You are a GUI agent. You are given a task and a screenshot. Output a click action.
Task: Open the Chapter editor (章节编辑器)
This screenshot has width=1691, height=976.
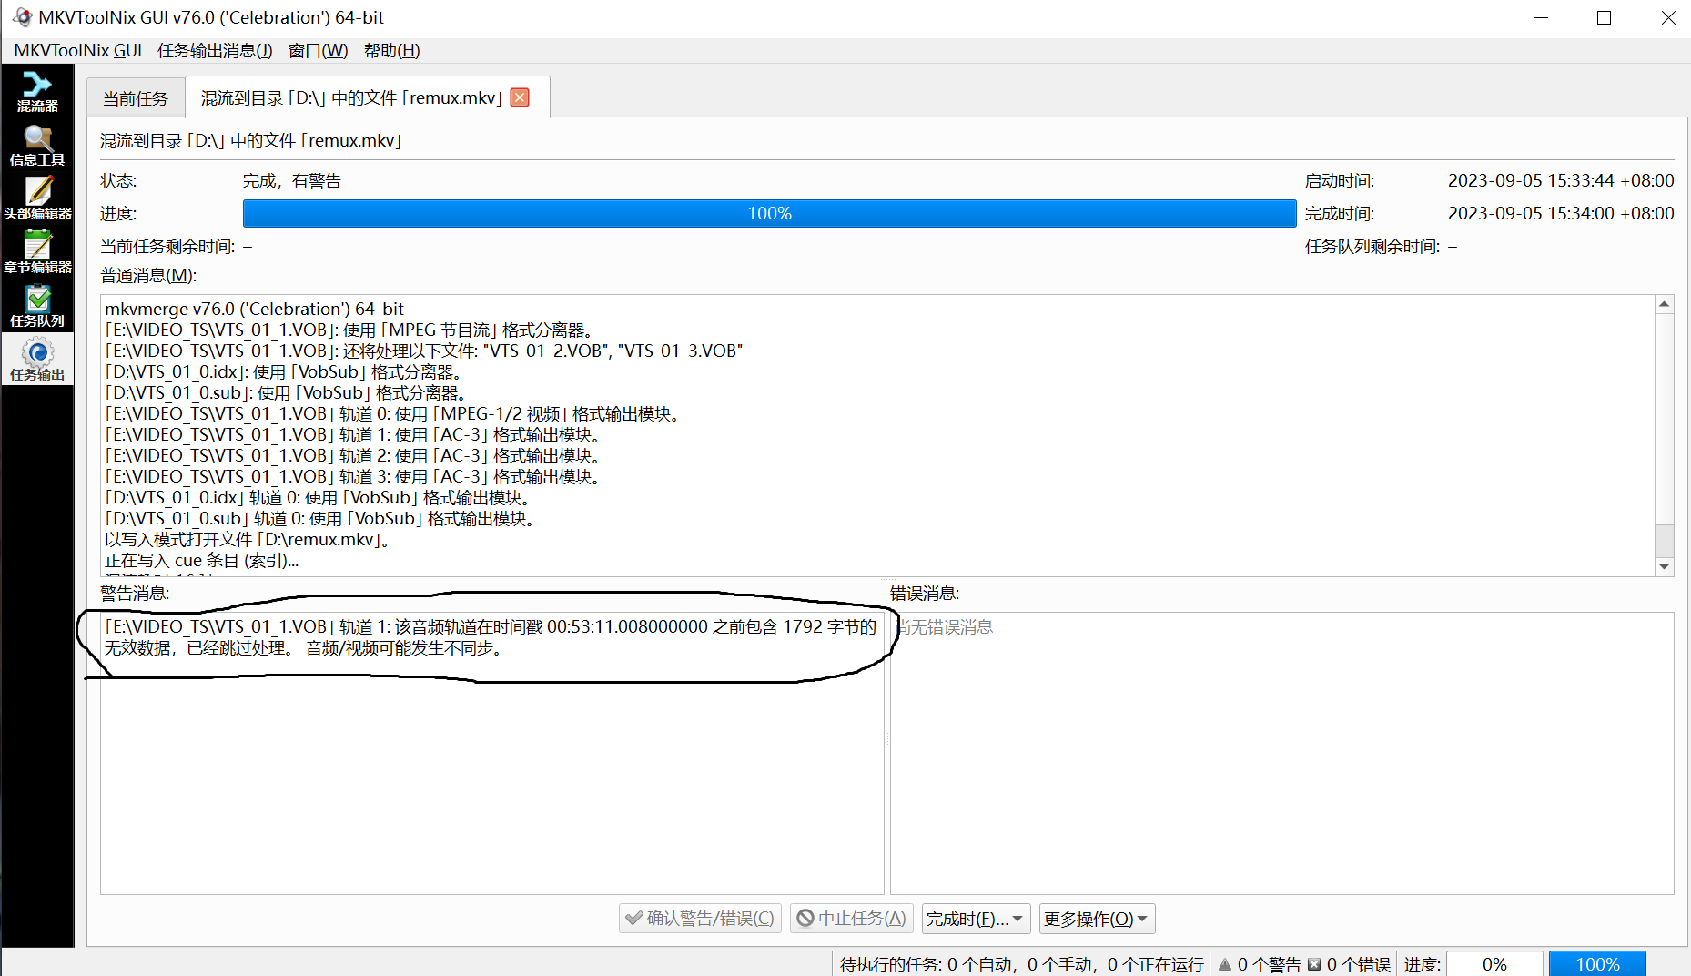[37, 253]
